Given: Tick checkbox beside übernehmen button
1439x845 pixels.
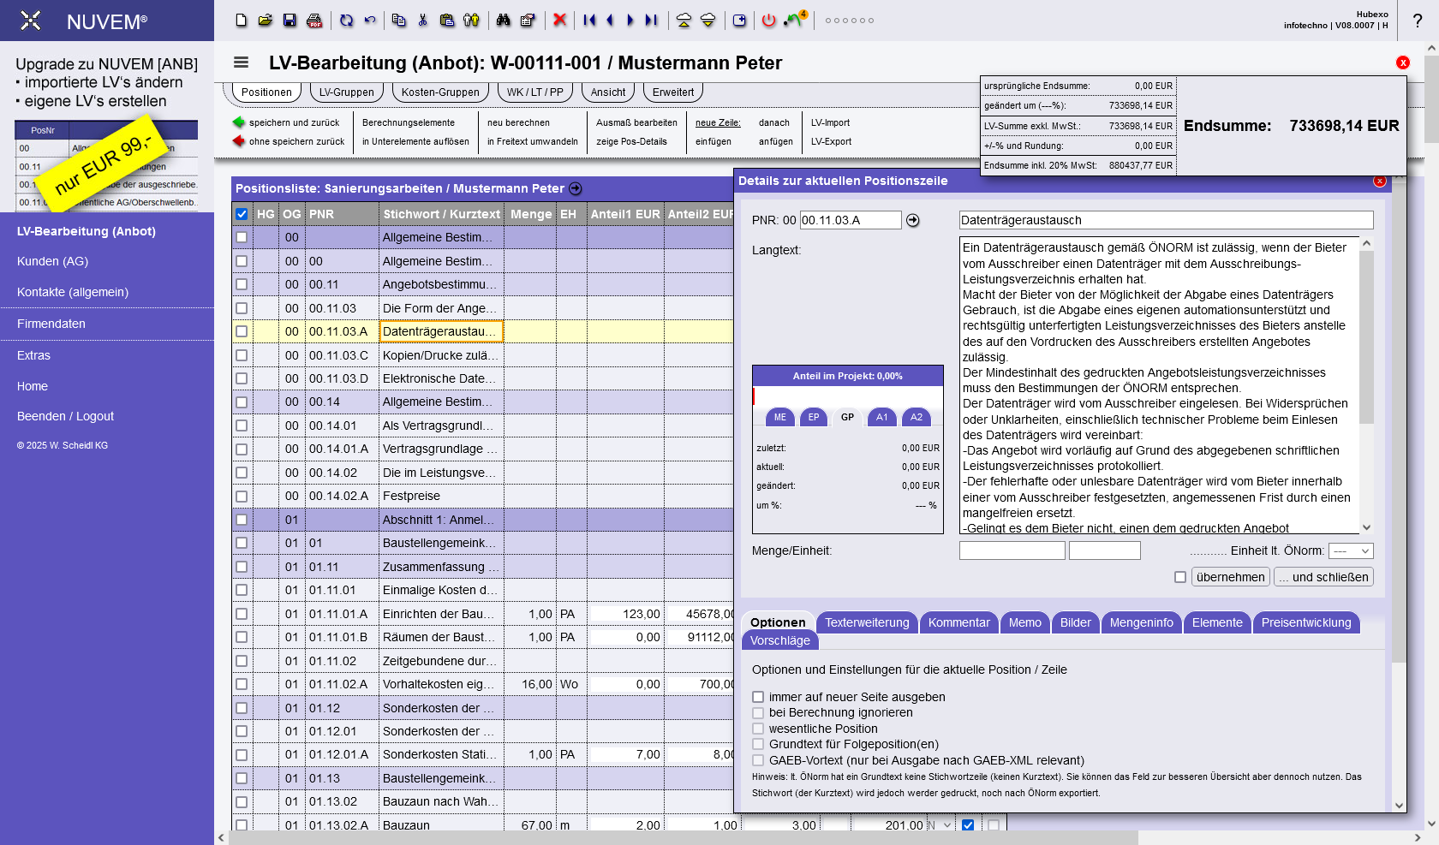Looking at the screenshot, I should 1180,577.
